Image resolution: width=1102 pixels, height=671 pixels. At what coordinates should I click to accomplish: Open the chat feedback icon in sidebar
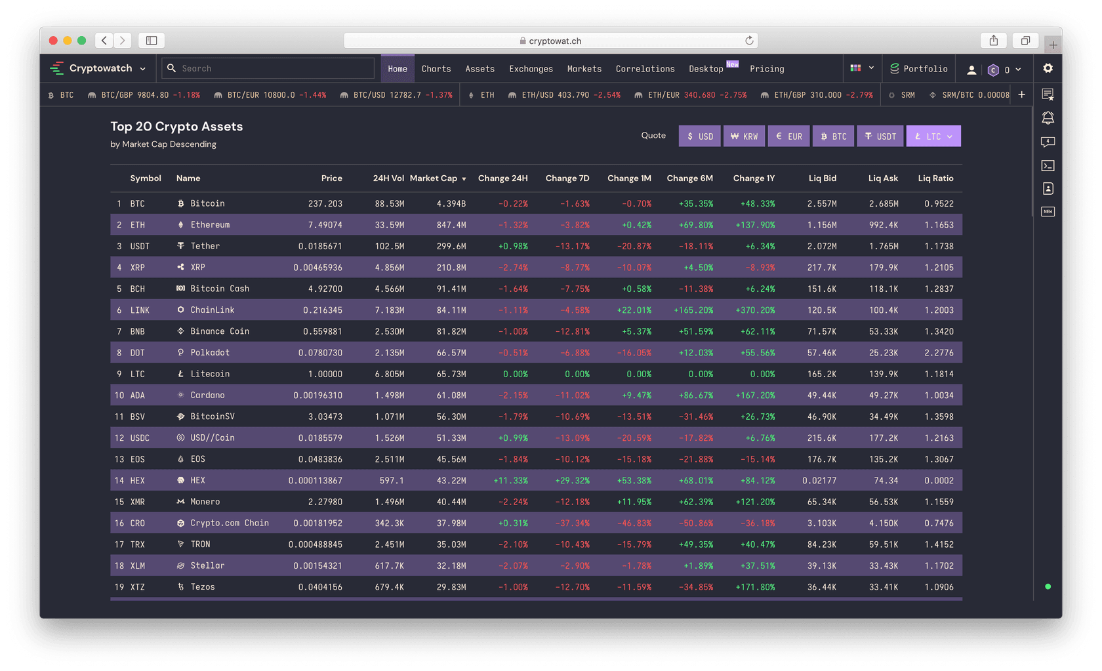point(1048,142)
